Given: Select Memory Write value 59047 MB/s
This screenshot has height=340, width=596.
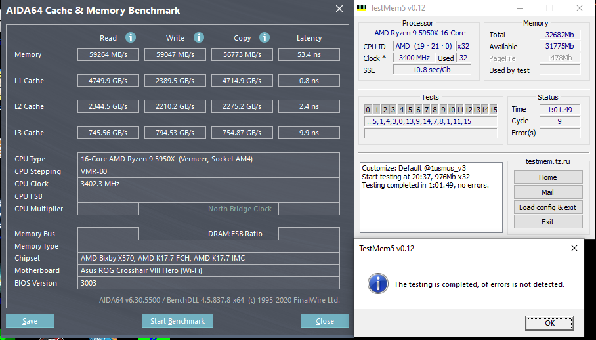Looking at the screenshot, I should tap(175, 54).
